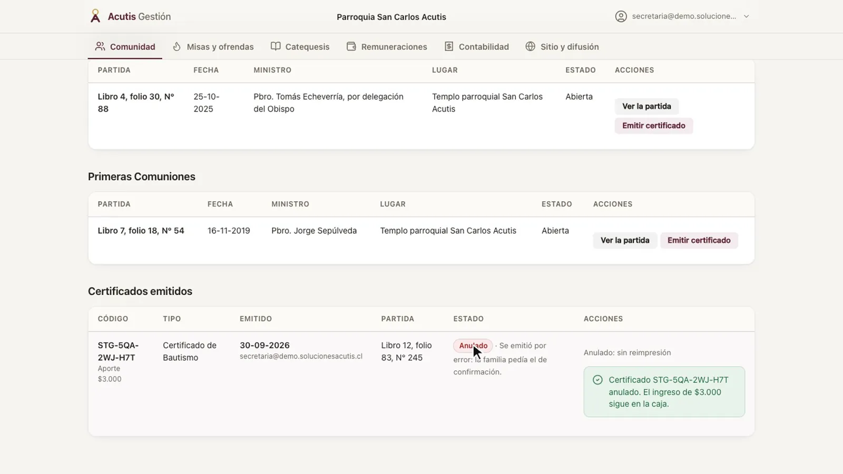
Task: Click the ledger icon for Contabilidad
Action: coord(449,46)
